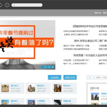
Task: Switch to banner slide 2
Action: click(x=46, y=67)
